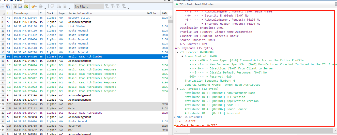Click the No Filters filter box
Image resolution: width=337 pixels, height=135 pixels.
coord(89,6)
